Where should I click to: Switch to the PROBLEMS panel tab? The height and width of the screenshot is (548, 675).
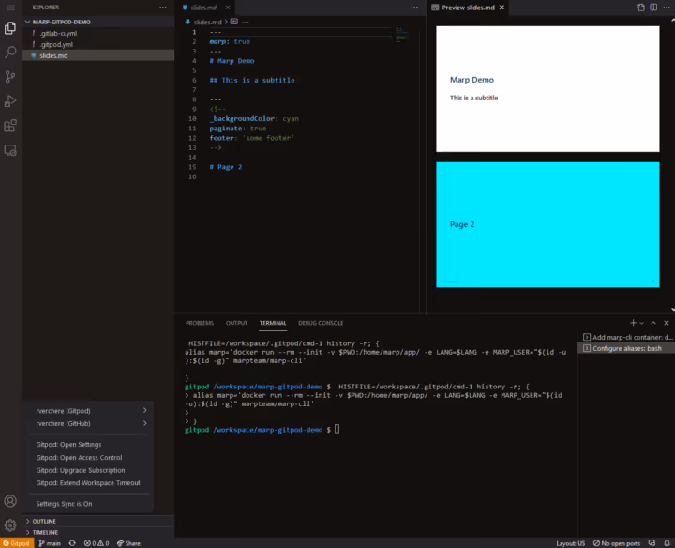[200, 323]
